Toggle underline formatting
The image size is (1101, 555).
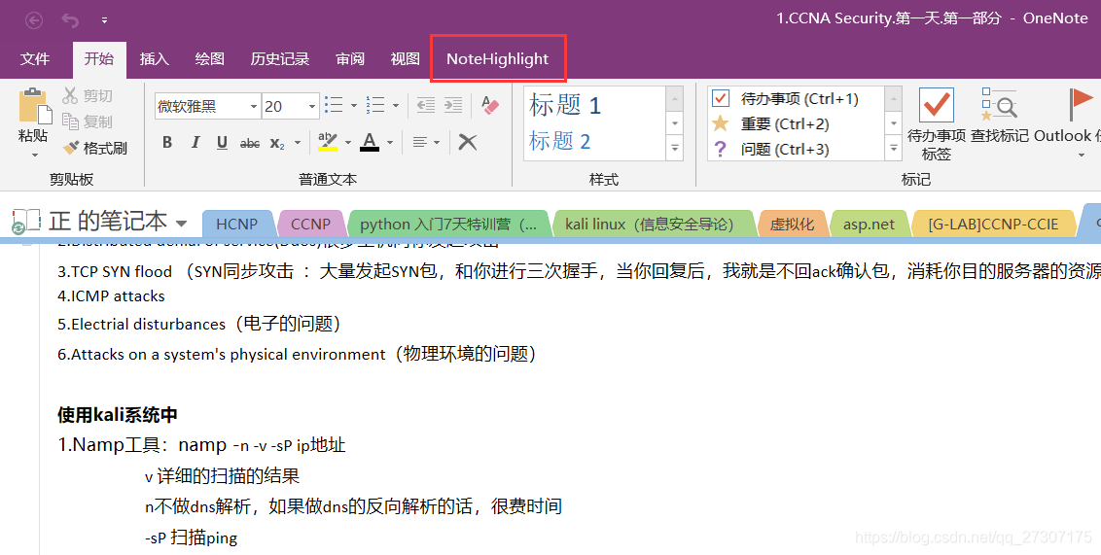click(222, 143)
